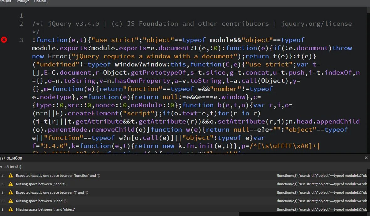Click line number 2 in the gutter
The height and width of the screenshot is (216, 370).
click(x=21, y=24)
